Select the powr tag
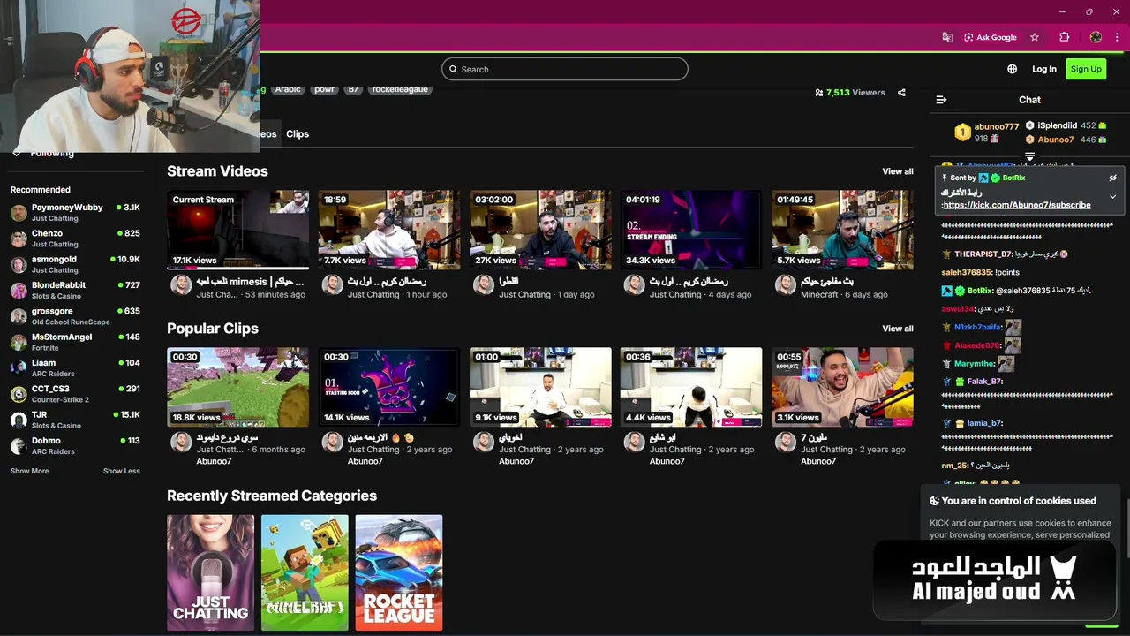 (x=325, y=89)
